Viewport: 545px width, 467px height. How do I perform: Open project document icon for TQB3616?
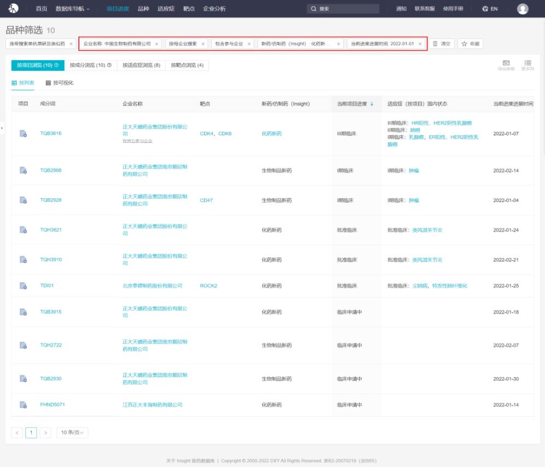(x=24, y=134)
